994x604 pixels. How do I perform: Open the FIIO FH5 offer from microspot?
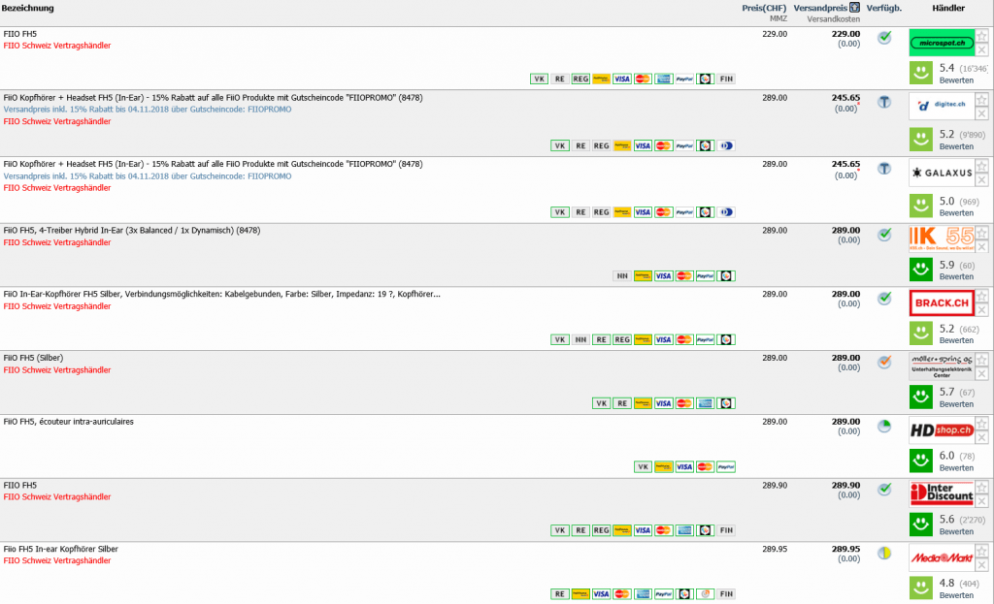[x=20, y=34]
